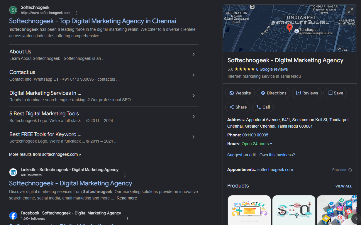The height and width of the screenshot is (225, 361).
Task: Open the Website button in business panel
Action: (x=240, y=93)
